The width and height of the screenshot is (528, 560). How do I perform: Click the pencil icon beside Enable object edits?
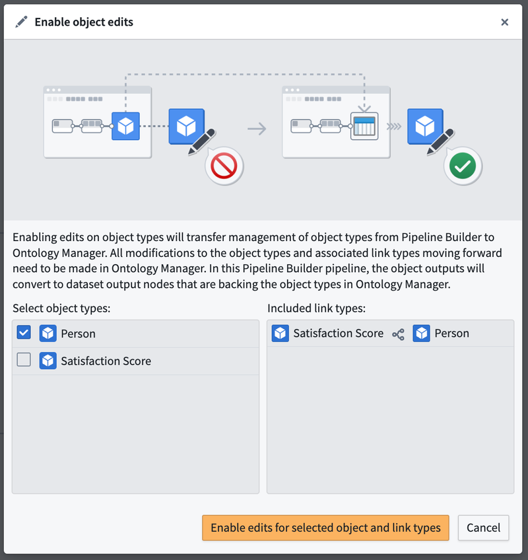(21, 22)
